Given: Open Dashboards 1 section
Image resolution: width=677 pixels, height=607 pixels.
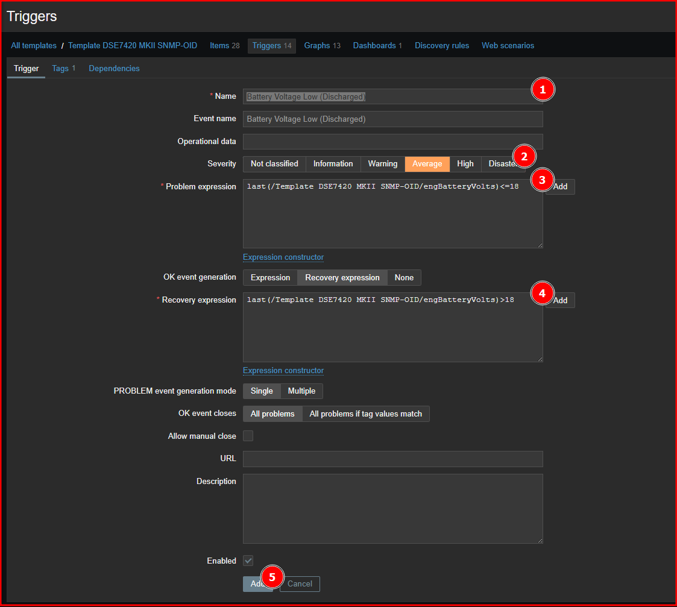Looking at the screenshot, I should pos(377,45).
